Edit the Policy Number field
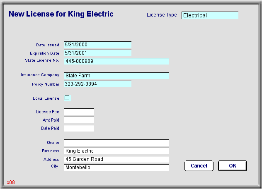This screenshot has width=262, height=189. 97,84
